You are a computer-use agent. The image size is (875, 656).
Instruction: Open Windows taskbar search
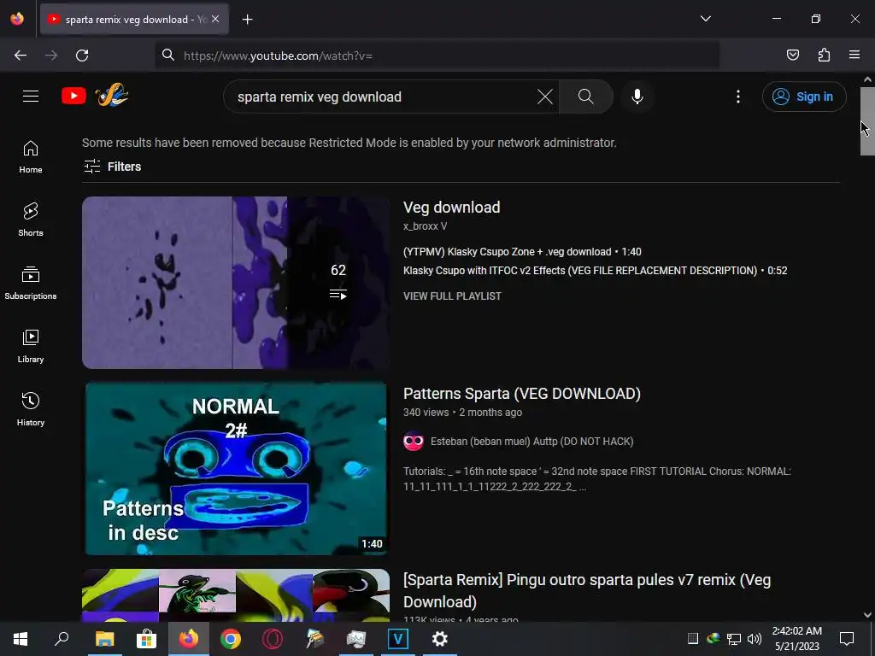(62, 639)
